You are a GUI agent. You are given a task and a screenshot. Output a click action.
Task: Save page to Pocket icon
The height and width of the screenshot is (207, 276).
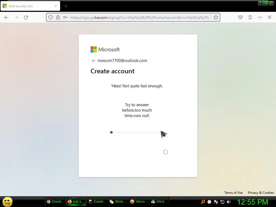tap(240, 17)
